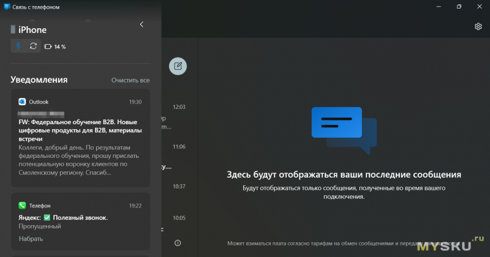Call back with the Набрать button
Screen dimensions: 490x257
click(31, 239)
